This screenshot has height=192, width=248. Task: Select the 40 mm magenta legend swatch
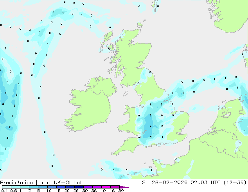click(x=106, y=187)
